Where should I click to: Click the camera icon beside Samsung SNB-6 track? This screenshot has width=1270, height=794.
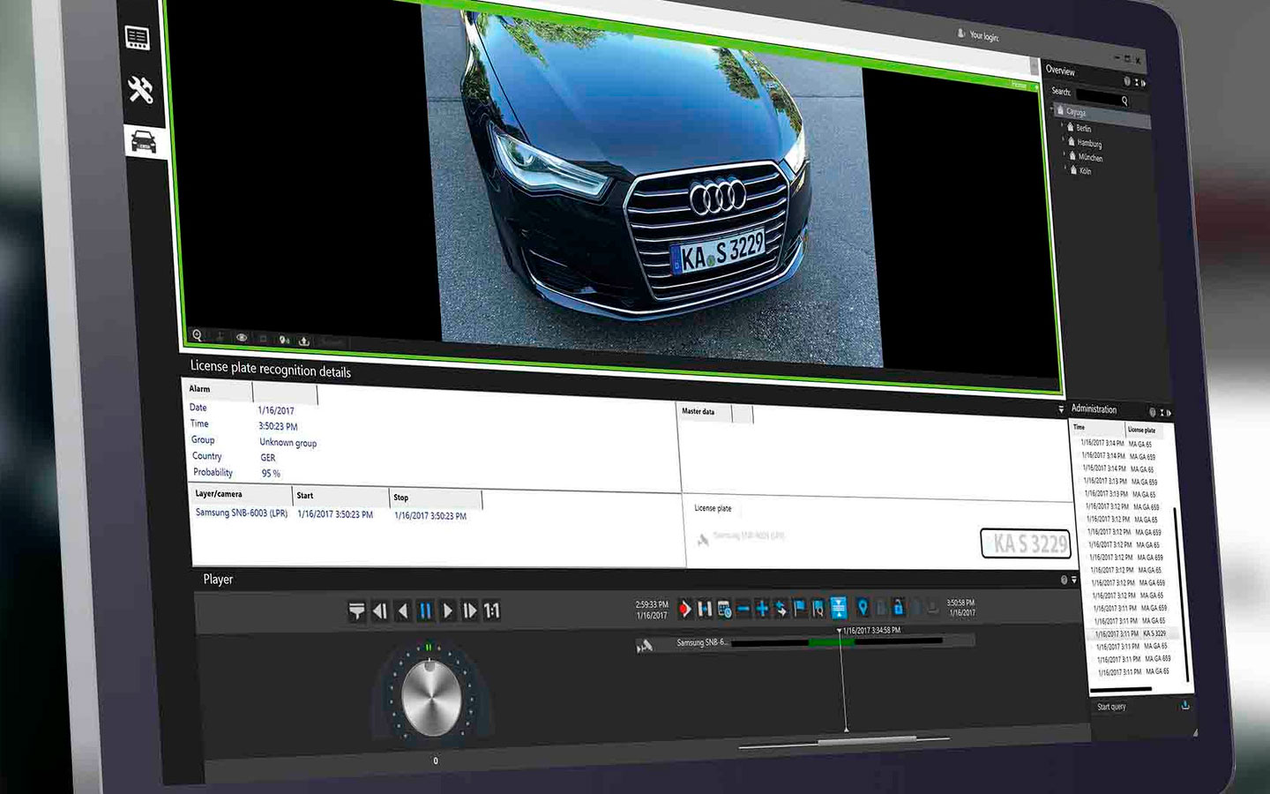tap(645, 647)
